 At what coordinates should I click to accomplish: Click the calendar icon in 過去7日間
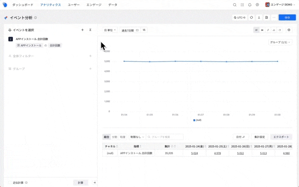pyautogui.click(x=137, y=30)
